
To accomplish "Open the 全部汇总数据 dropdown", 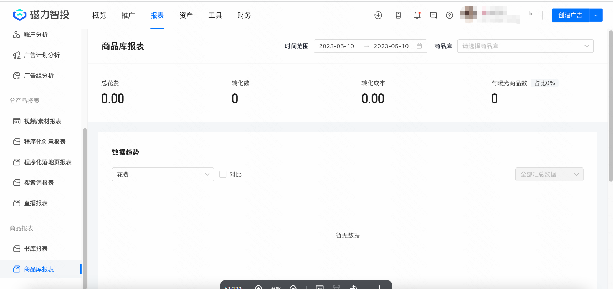I will tap(549, 175).
